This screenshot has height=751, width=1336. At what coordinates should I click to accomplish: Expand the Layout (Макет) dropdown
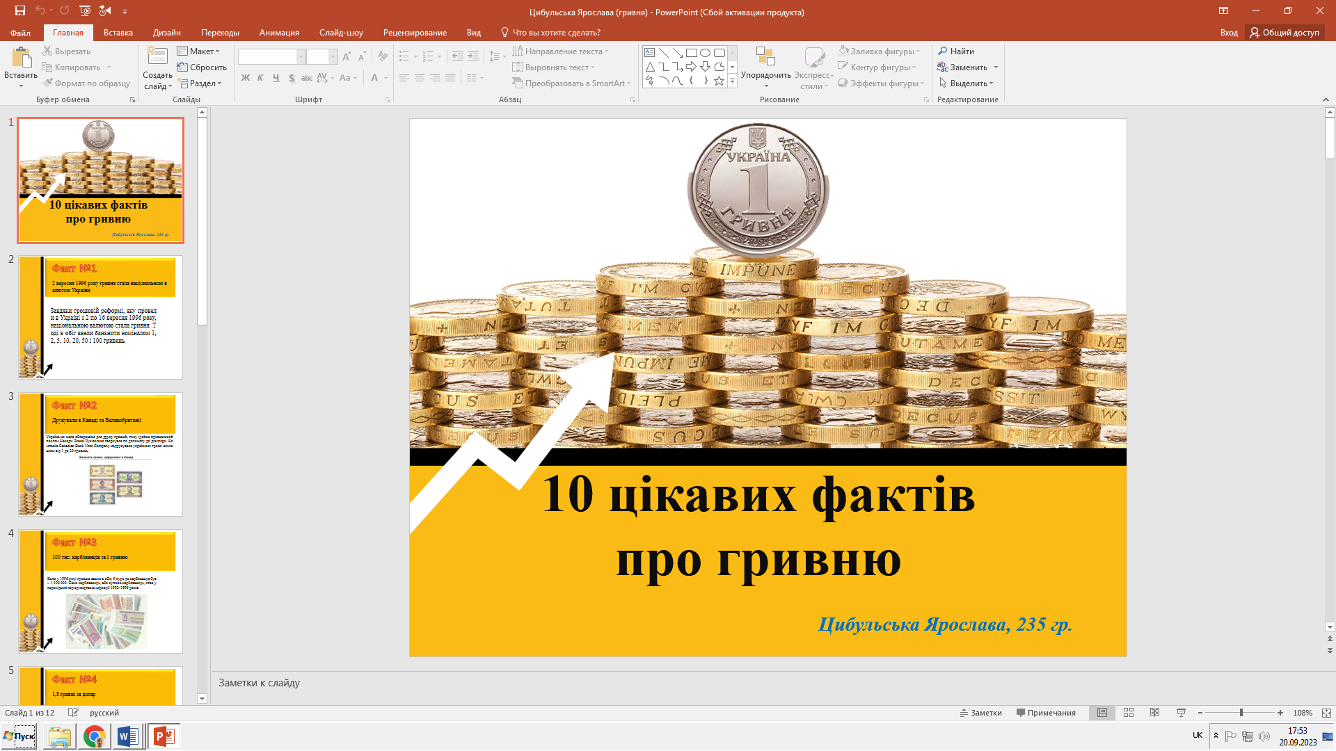pyautogui.click(x=199, y=51)
